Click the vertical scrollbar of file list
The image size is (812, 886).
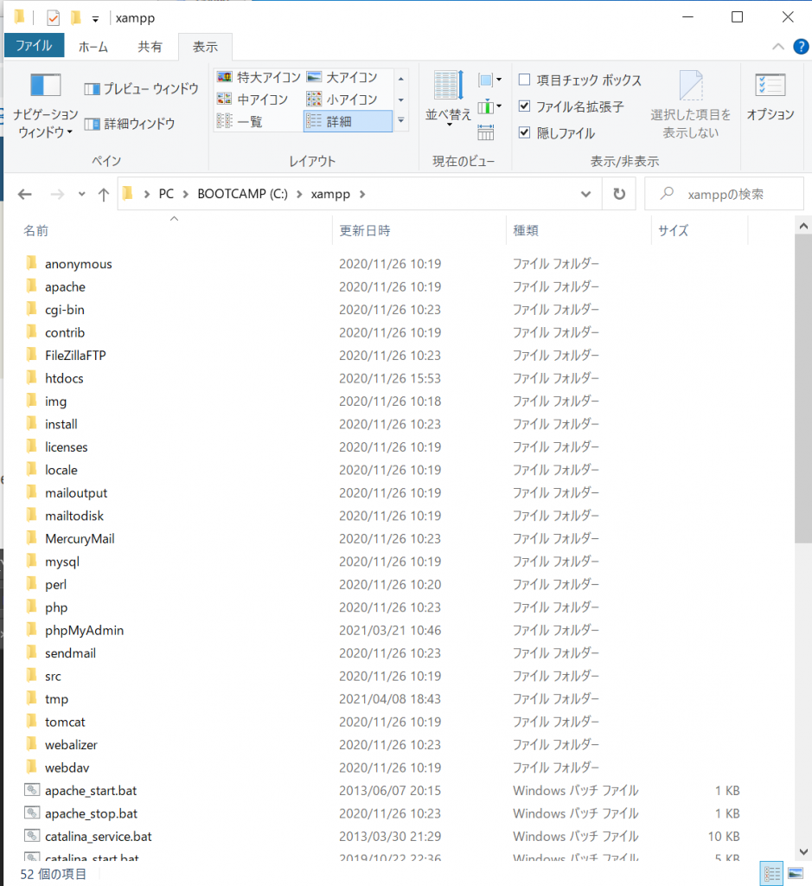click(802, 389)
